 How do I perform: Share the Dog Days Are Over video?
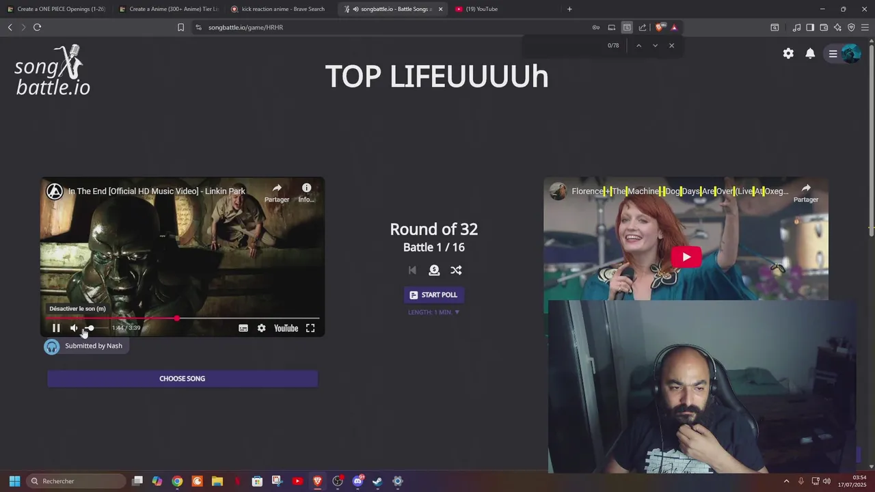(x=806, y=193)
